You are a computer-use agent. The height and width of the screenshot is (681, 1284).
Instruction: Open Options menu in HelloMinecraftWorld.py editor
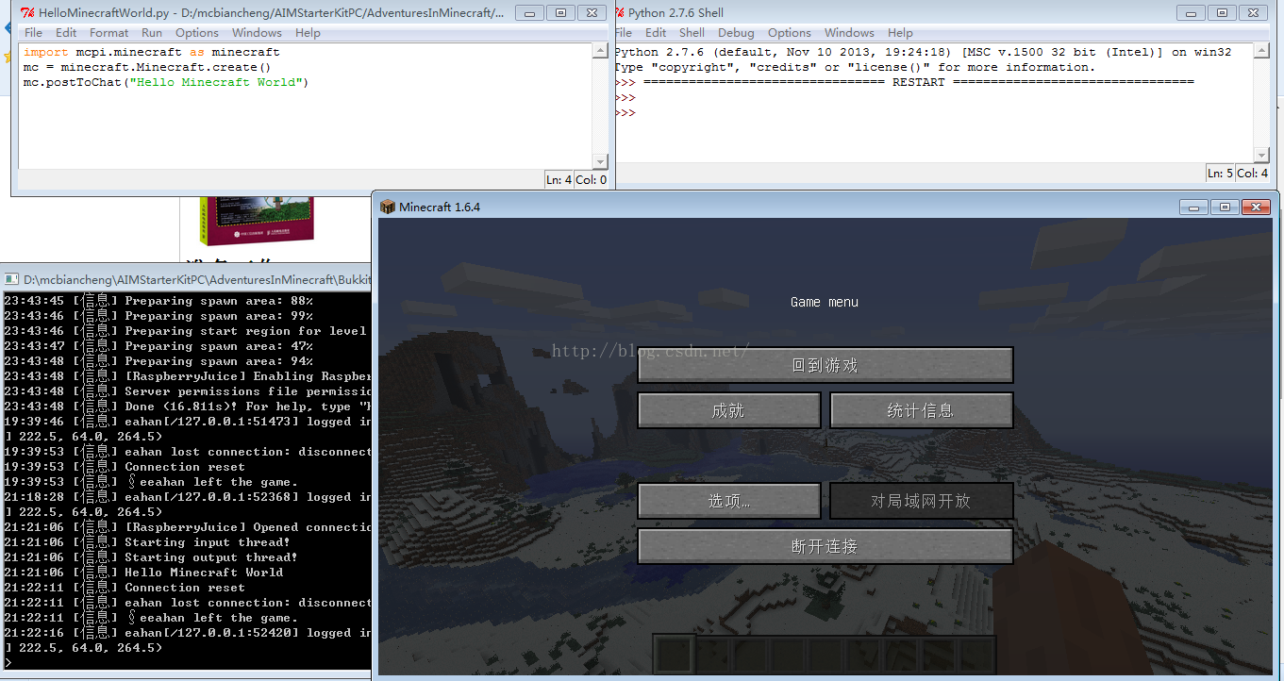(x=197, y=32)
